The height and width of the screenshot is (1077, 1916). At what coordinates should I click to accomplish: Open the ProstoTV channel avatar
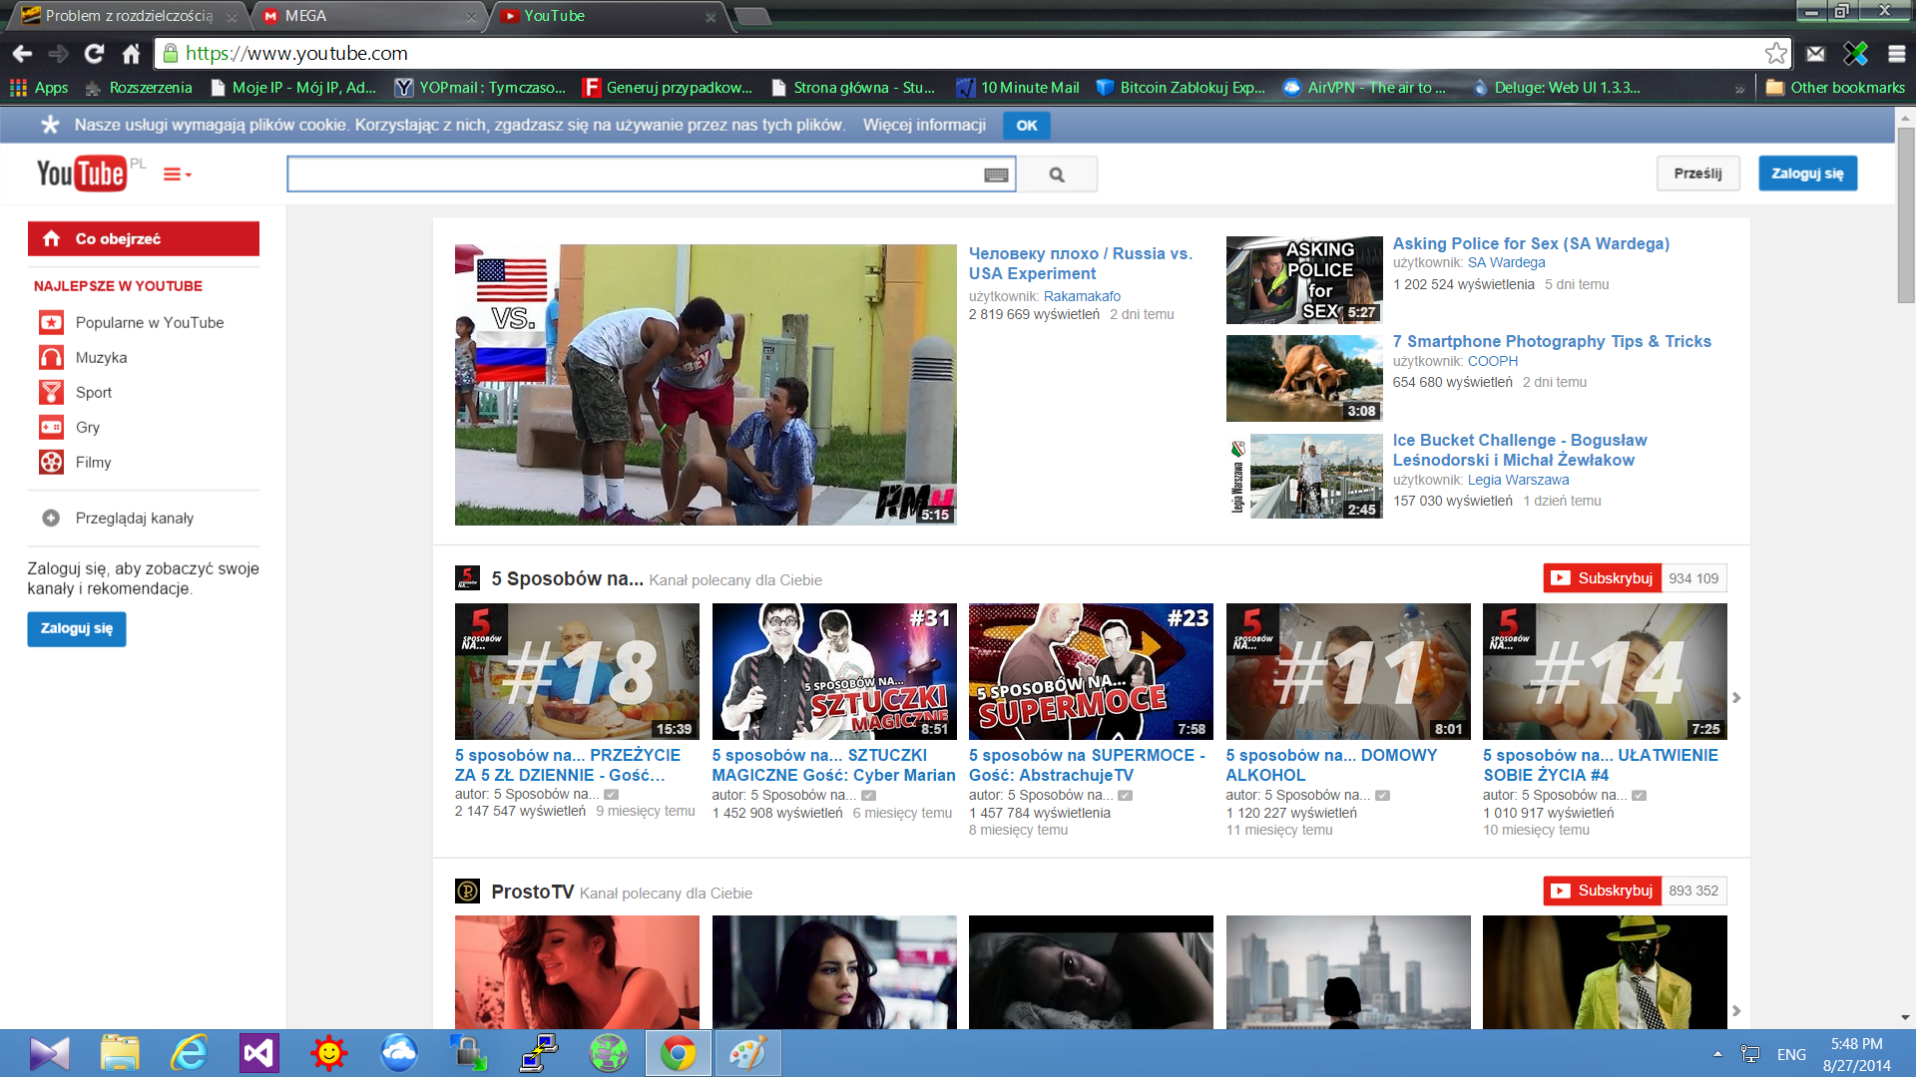(467, 892)
